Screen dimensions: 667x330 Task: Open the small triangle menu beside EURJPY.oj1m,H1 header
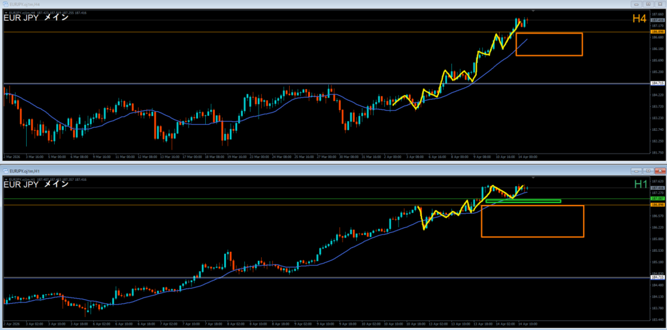click(5, 180)
